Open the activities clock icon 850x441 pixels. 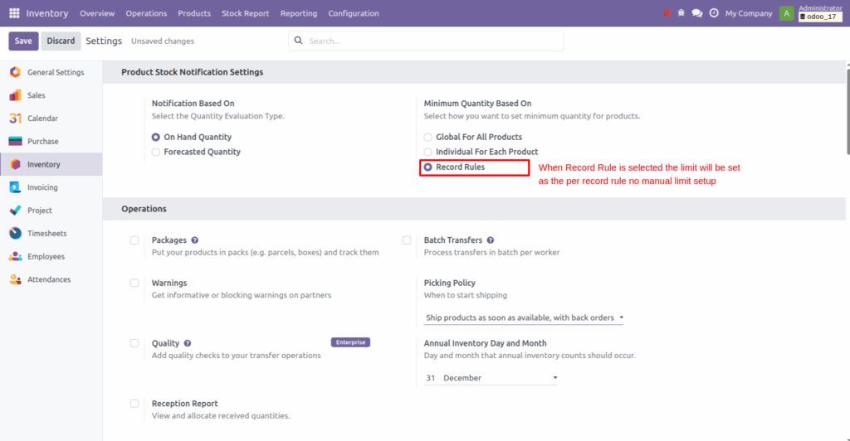pos(714,13)
